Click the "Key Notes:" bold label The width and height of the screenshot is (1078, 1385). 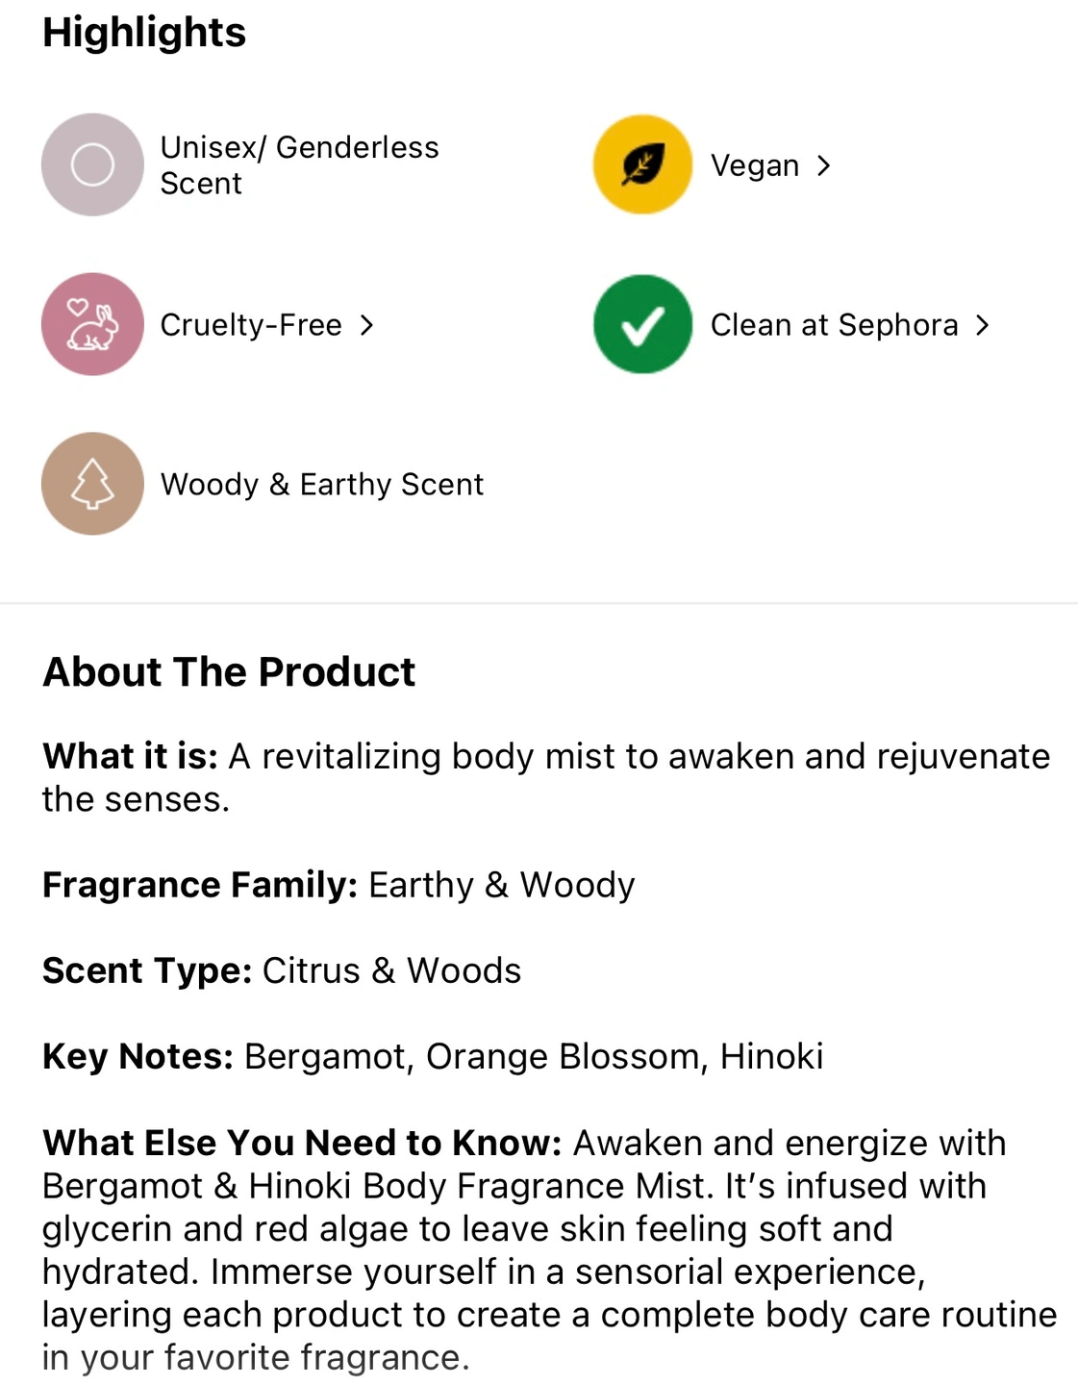click(138, 1056)
